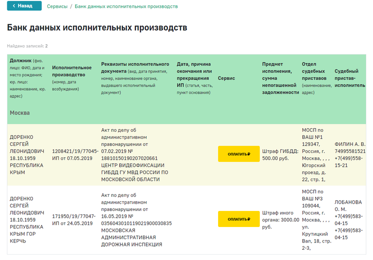Open the Сервисы breadcrumb link
This screenshot has width=373, height=260.
[x=57, y=6]
